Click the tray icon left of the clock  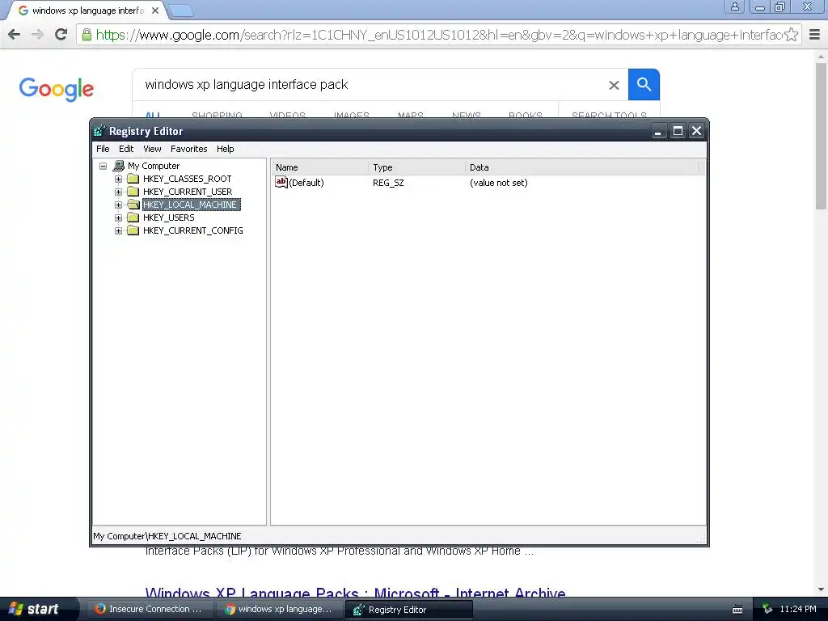pyautogui.click(x=767, y=609)
